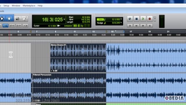Click the arrow icon beside the Cursor value
This screenshot has height=105, width=186.
[x=59, y=26]
